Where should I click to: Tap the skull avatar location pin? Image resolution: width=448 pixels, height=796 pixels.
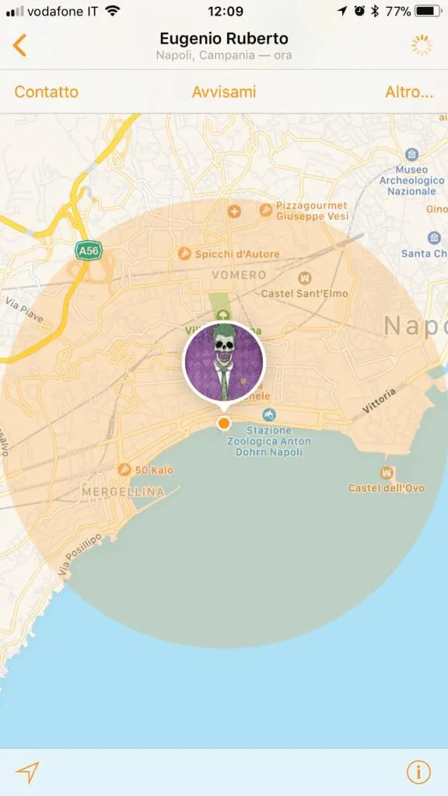tap(224, 362)
